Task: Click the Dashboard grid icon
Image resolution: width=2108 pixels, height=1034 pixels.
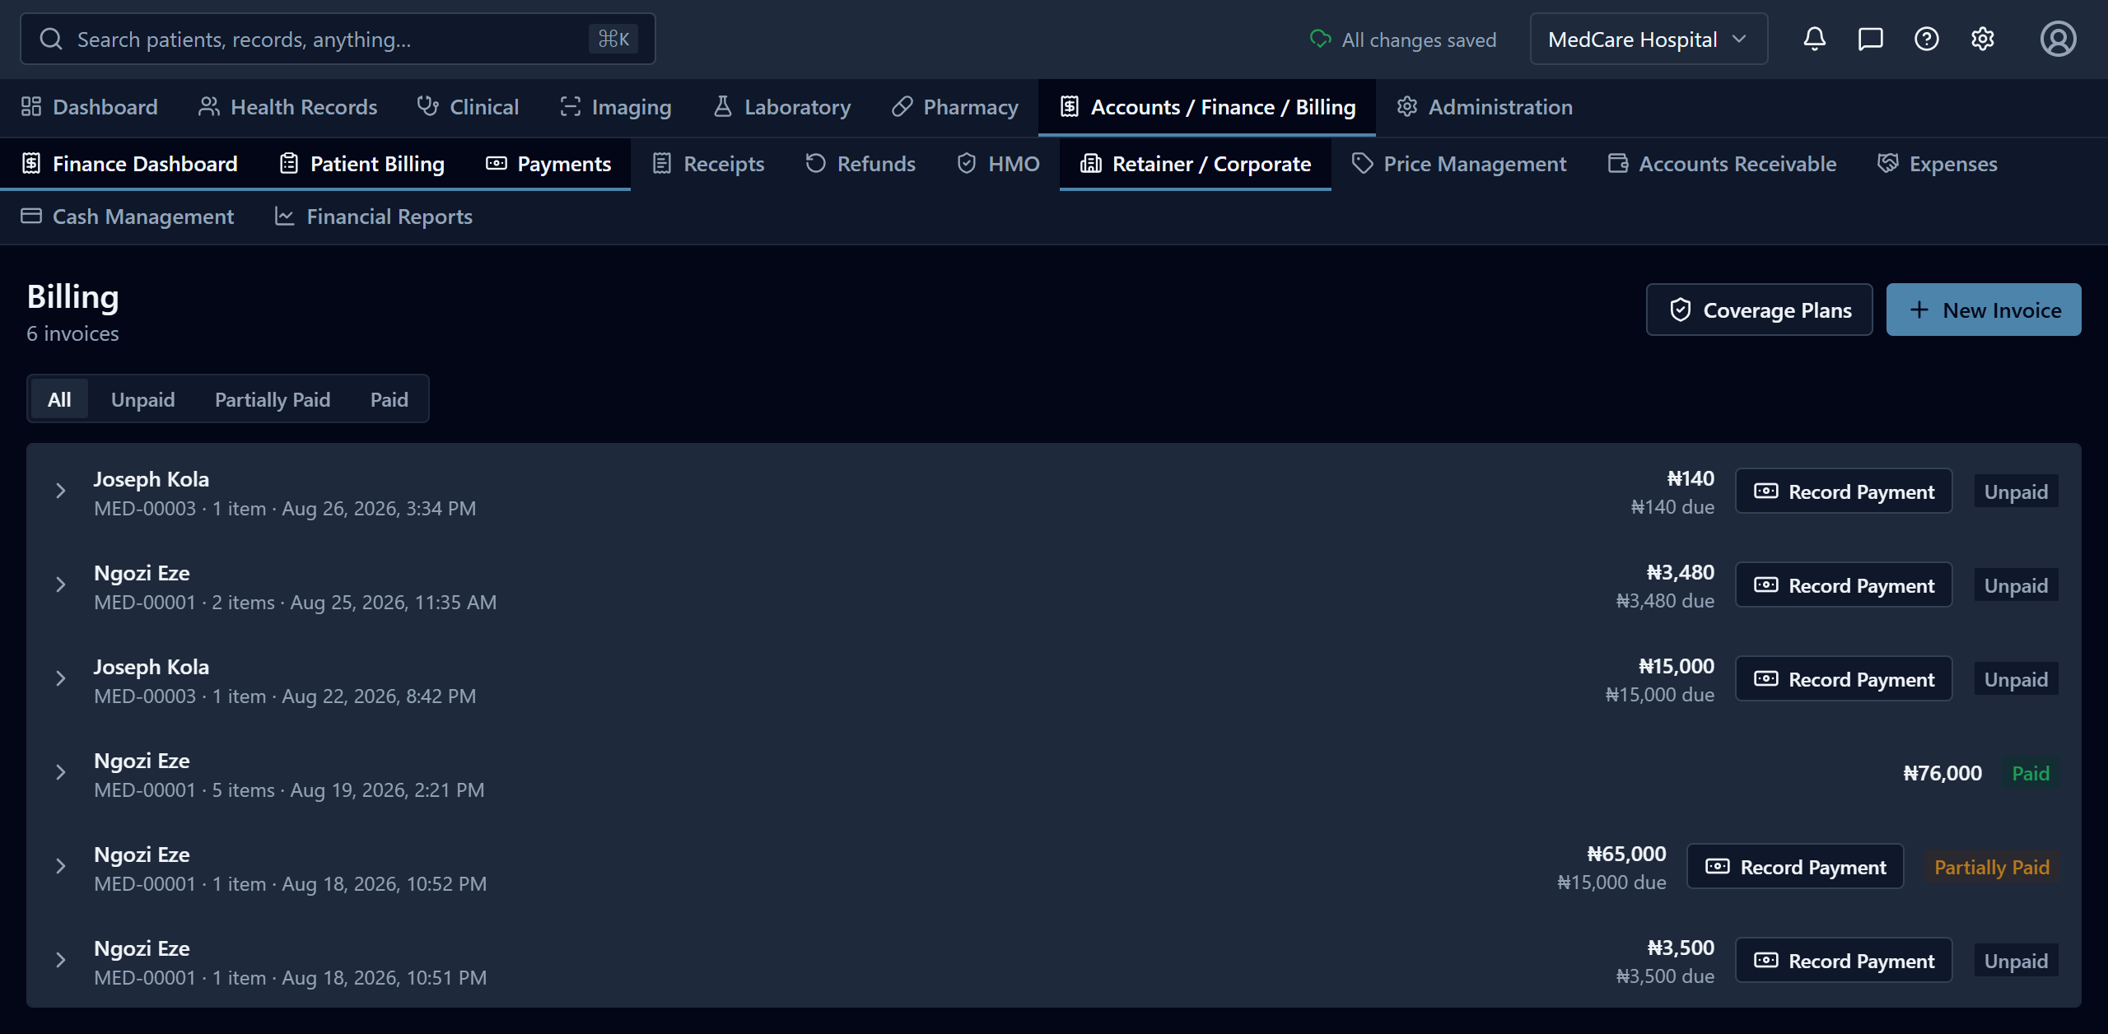Action: (31, 106)
